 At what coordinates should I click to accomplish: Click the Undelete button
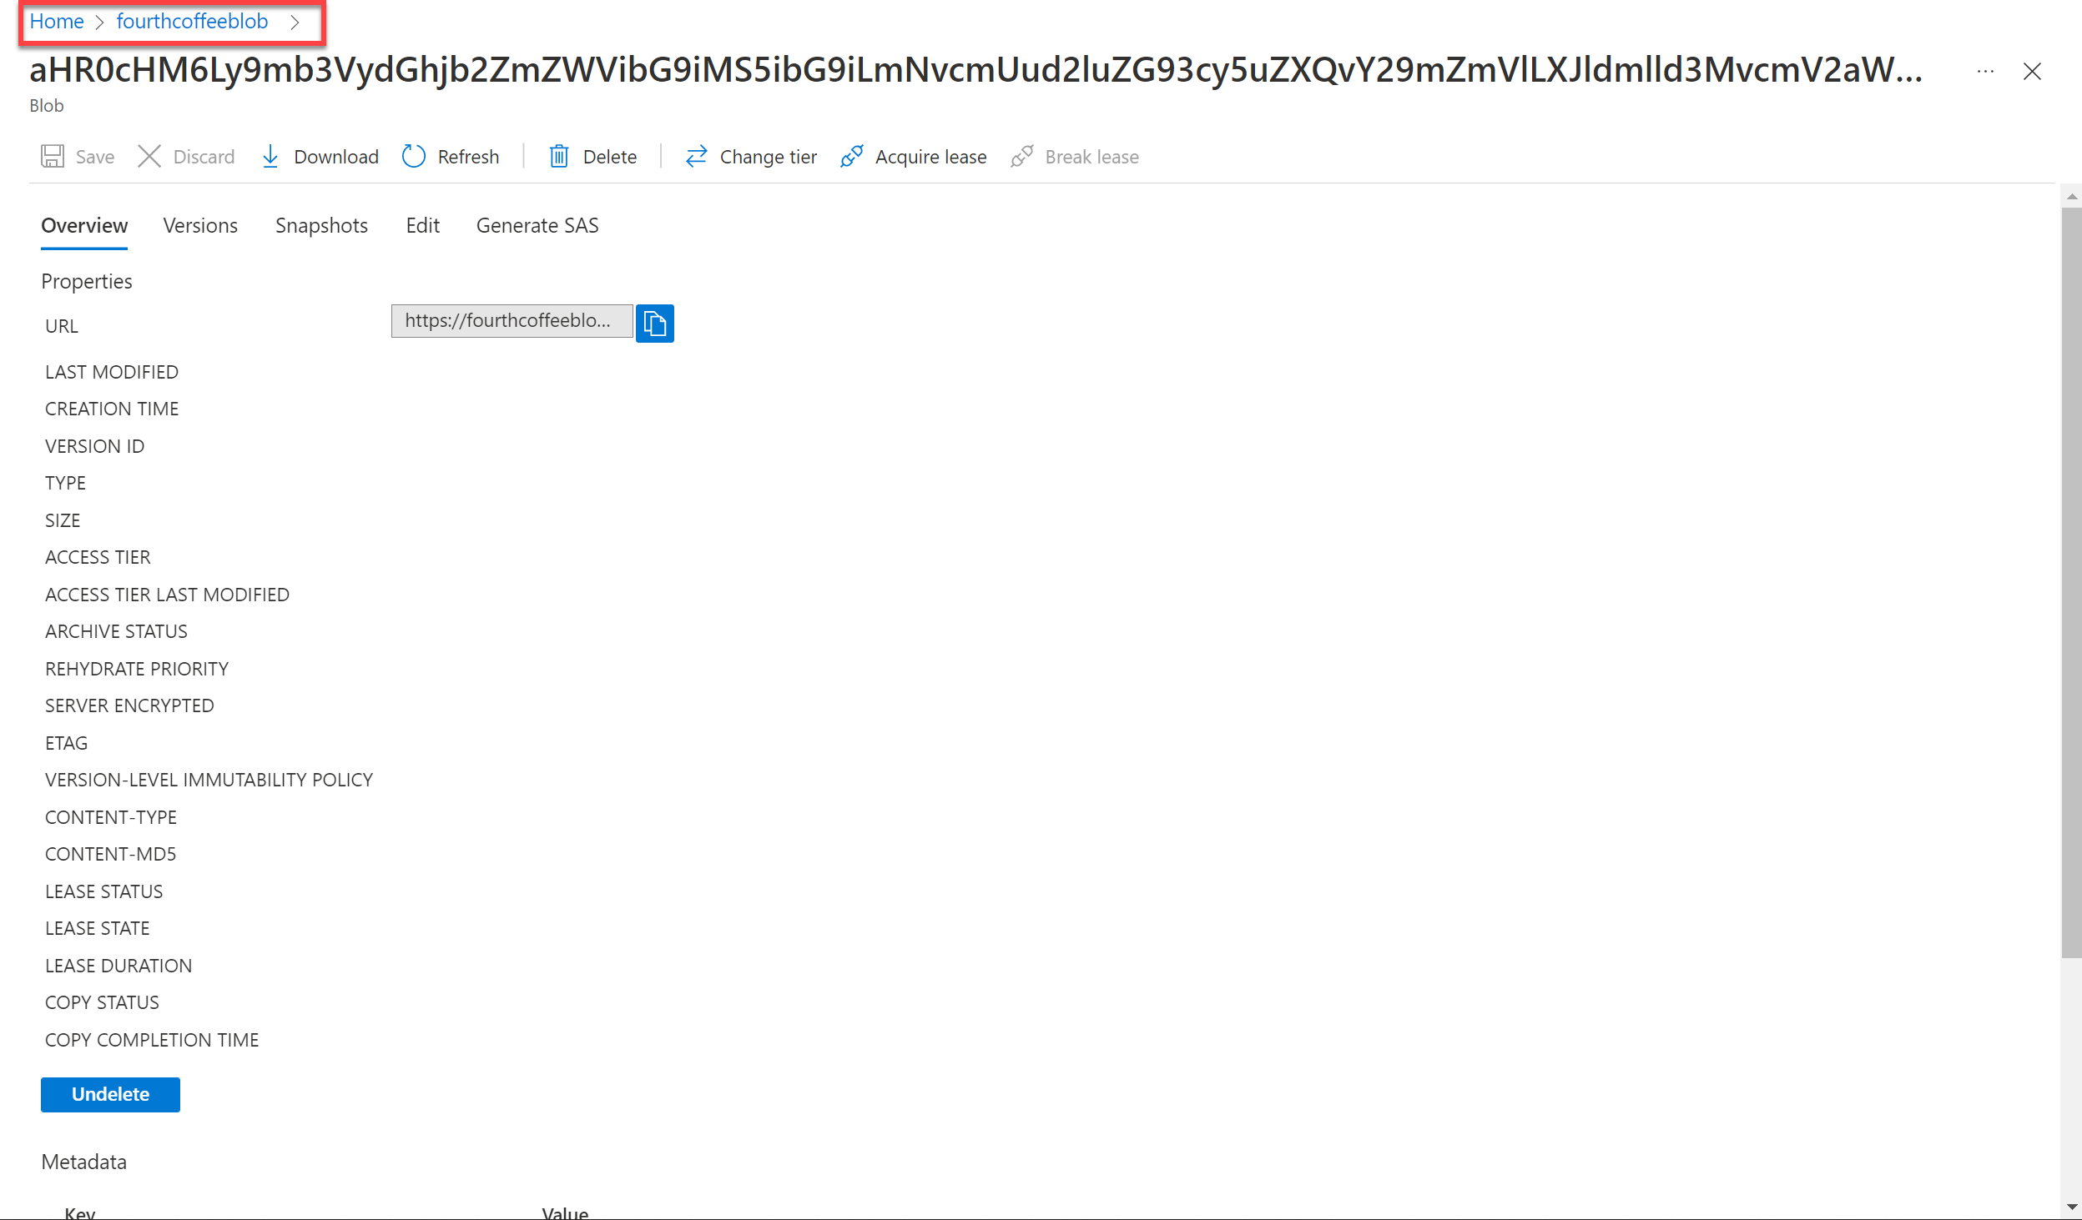pyautogui.click(x=110, y=1093)
